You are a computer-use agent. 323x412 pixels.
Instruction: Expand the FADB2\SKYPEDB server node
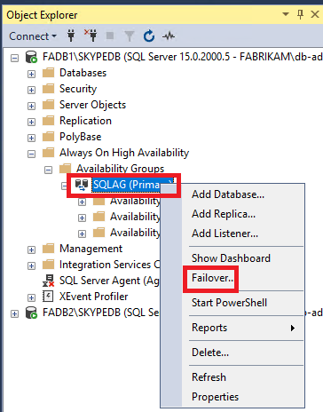click(14, 313)
